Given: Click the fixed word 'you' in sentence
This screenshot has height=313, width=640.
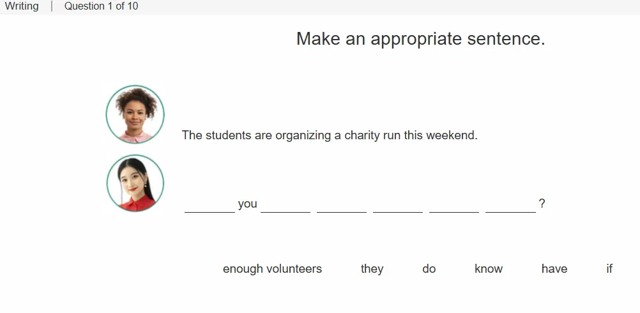Looking at the screenshot, I should tap(247, 204).
